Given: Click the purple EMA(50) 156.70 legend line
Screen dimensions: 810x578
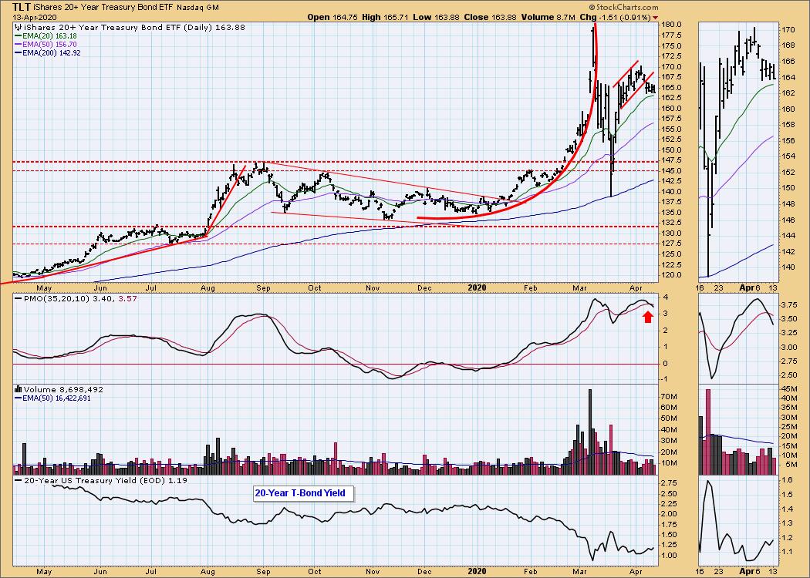Looking at the screenshot, I should pos(18,45).
